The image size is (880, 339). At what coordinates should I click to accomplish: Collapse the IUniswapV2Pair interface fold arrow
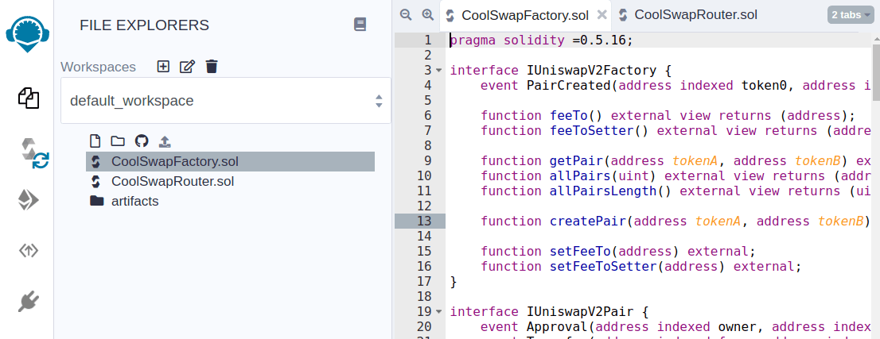pos(439,311)
